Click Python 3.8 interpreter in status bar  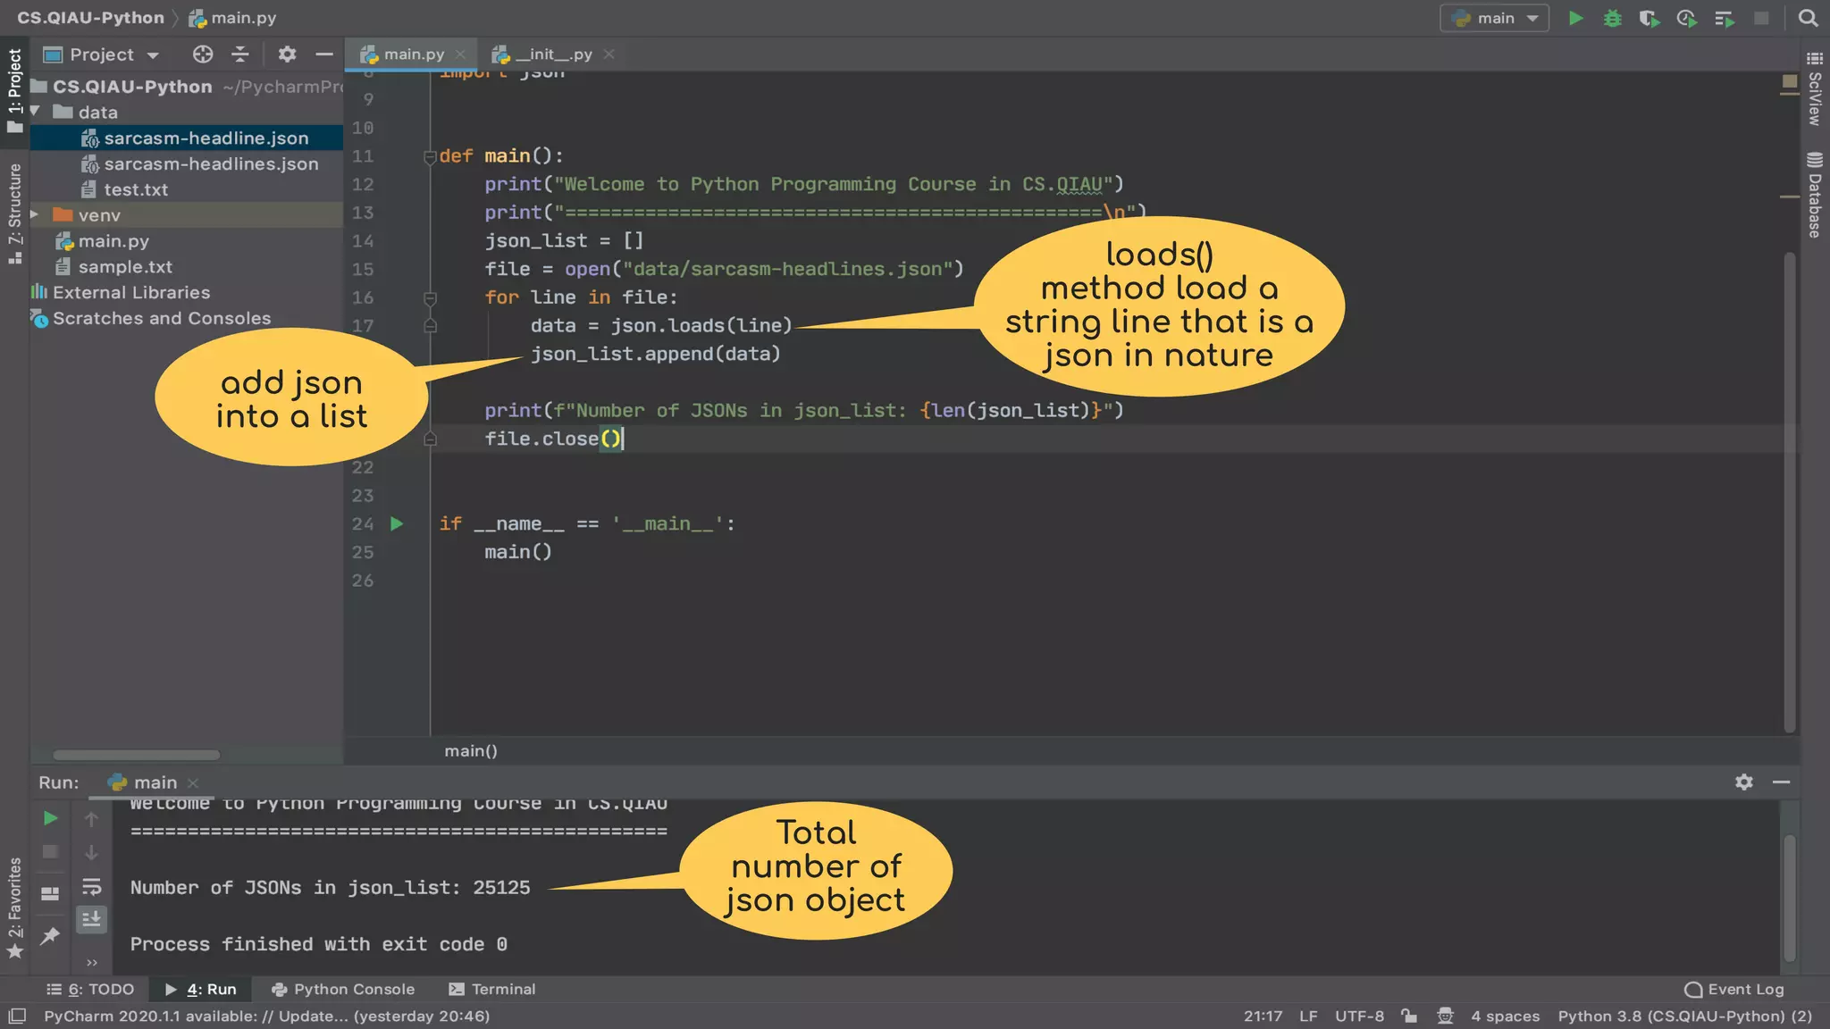pyautogui.click(x=1684, y=1016)
